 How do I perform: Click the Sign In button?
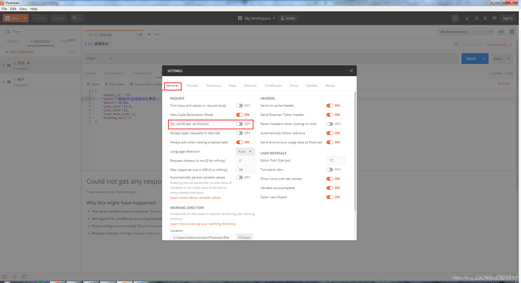pyautogui.click(x=508, y=18)
